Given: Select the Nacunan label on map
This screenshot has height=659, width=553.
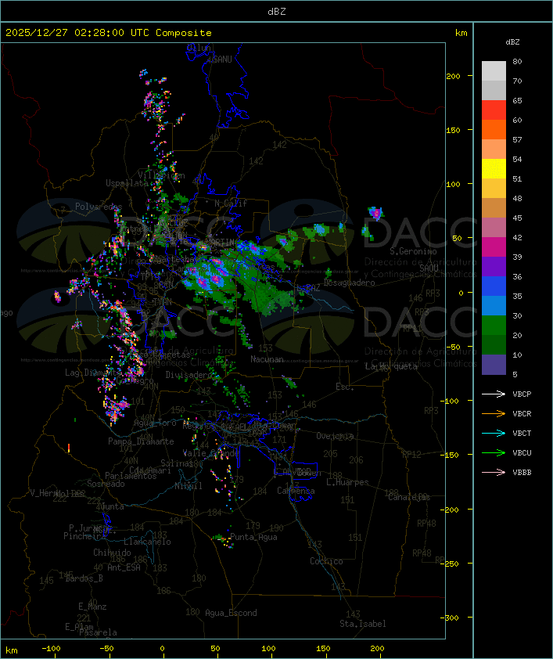Looking at the screenshot, I should 267,359.
